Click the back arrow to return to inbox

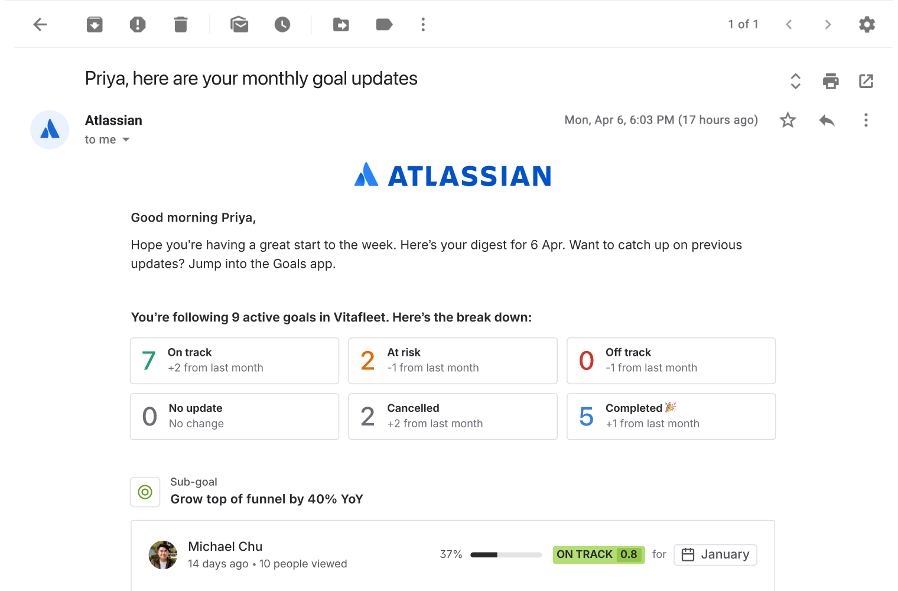[x=40, y=24]
